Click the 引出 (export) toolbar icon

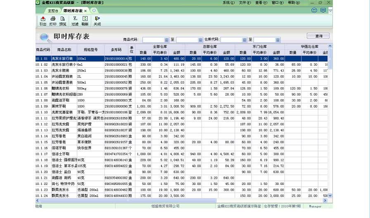coord(43,21)
